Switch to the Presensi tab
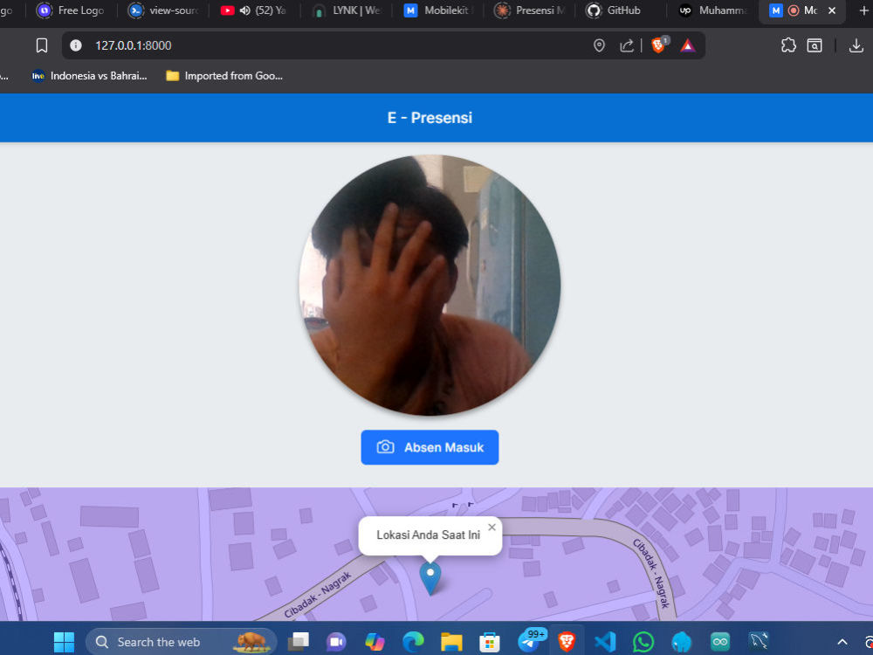The height and width of the screenshot is (655, 873). coord(530,10)
